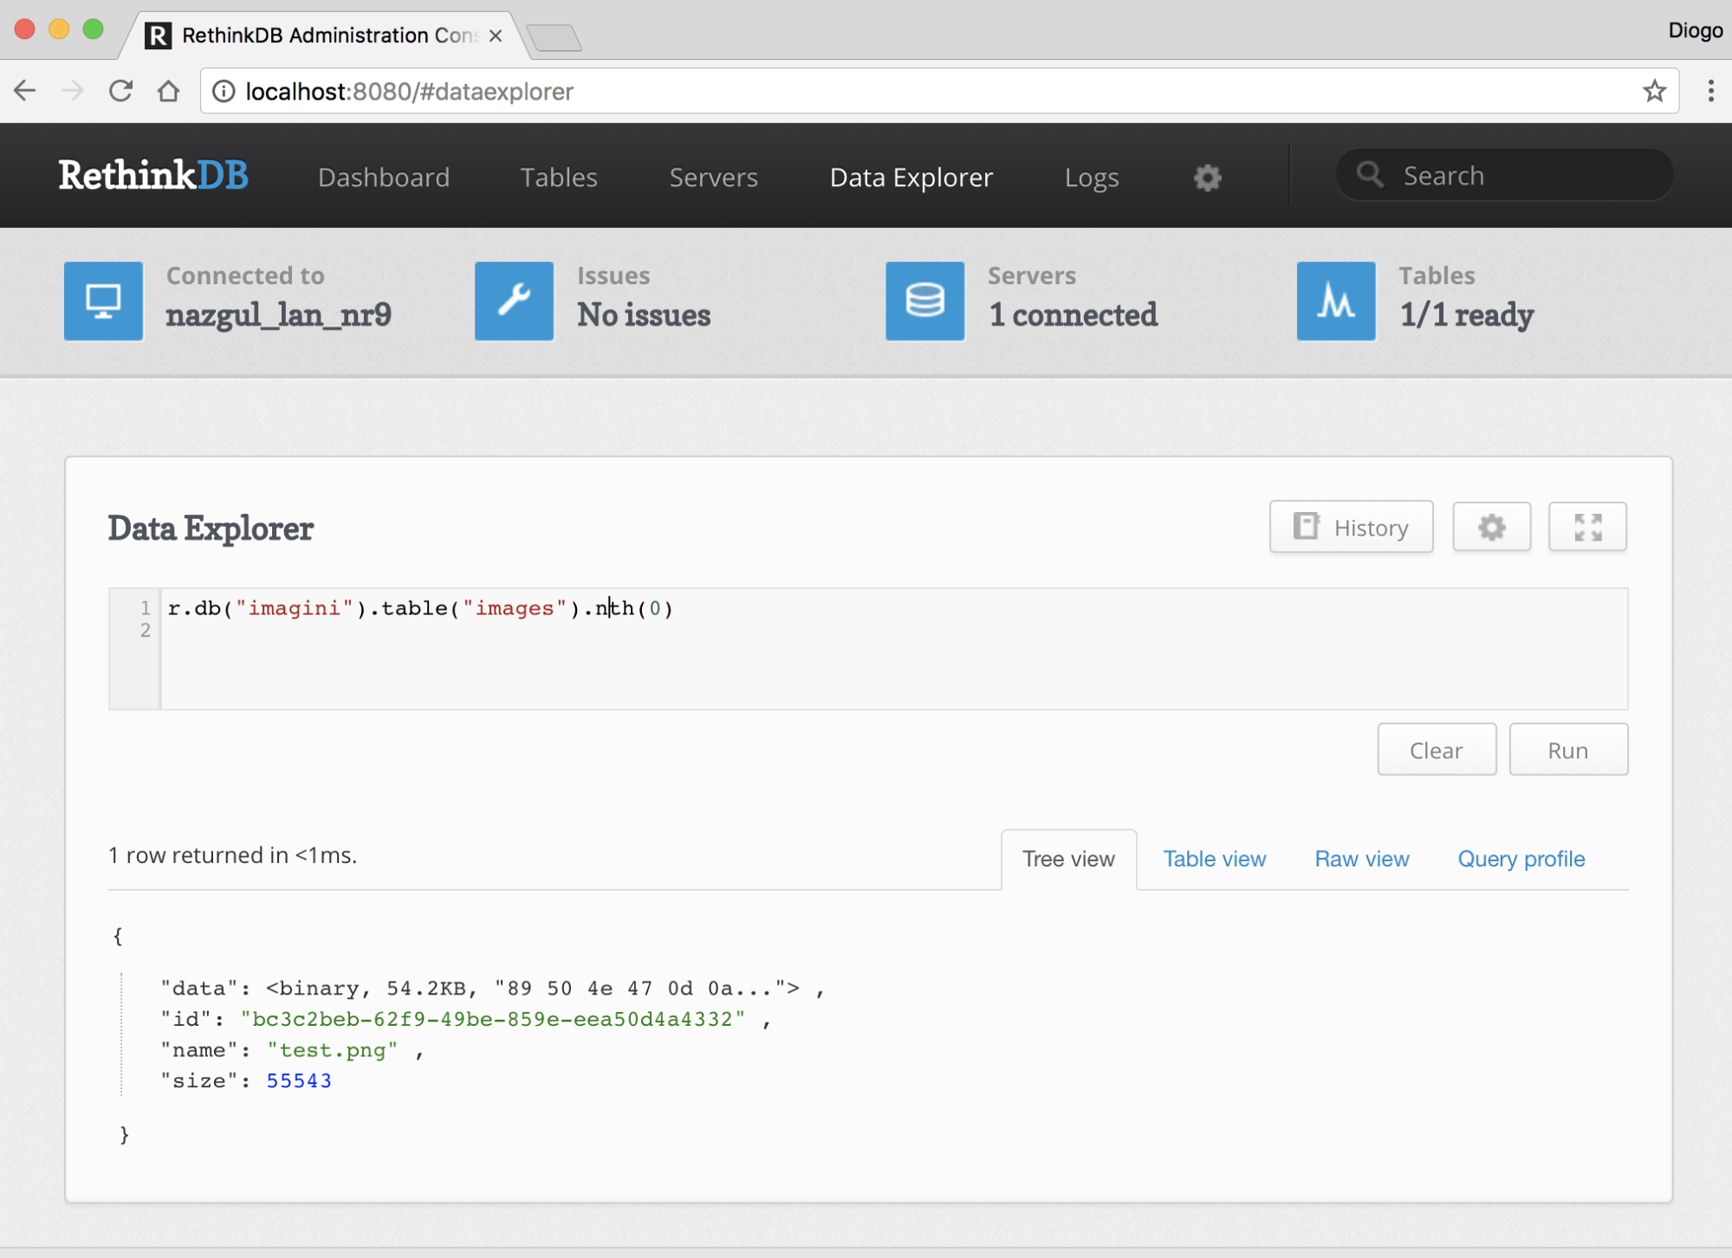The height and width of the screenshot is (1258, 1732).
Task: Click the blue Servers database icon
Action: pyautogui.click(x=924, y=301)
